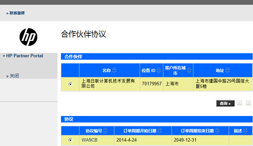253x146 pixels.
Task: Click agreement number WA9CB
Action: [x=90, y=140]
